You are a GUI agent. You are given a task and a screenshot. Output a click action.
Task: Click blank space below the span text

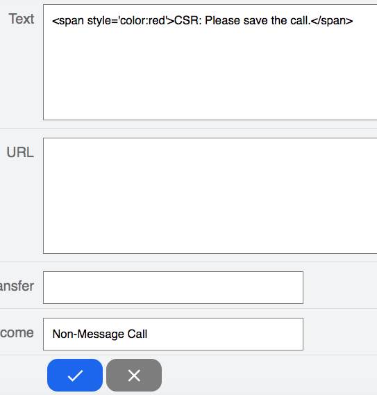tap(210, 73)
